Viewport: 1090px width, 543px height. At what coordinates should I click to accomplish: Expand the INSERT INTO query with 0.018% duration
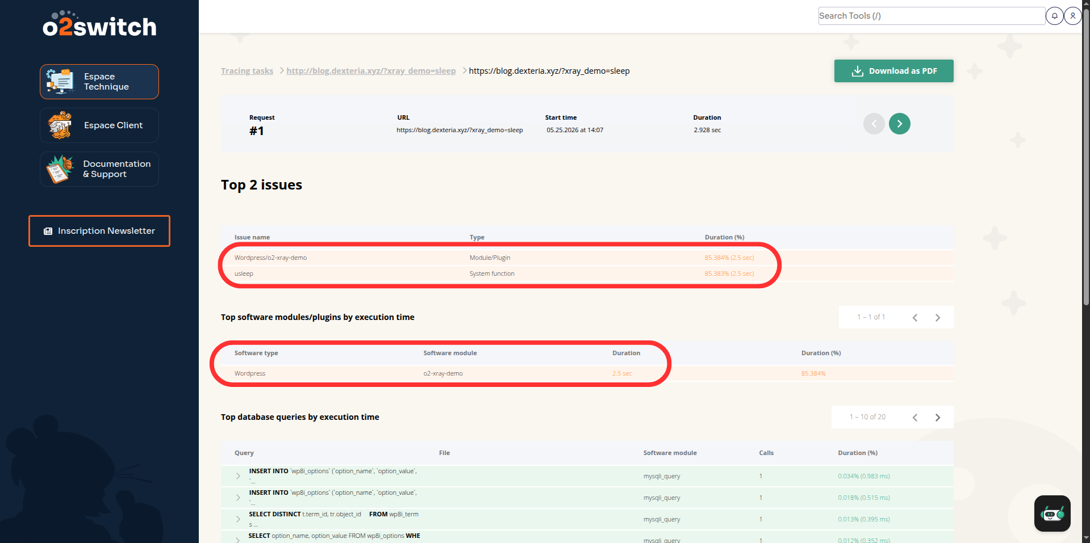(238, 498)
